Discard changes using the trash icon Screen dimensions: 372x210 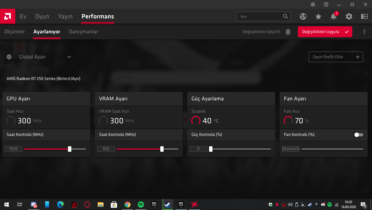tap(288, 32)
